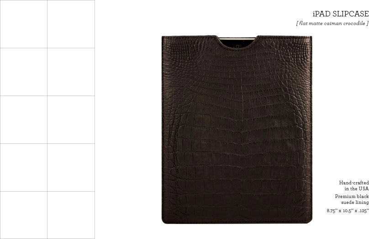Select the empty cell in first row, right column
Screen dimensions: 379x239
[x=71, y=24]
